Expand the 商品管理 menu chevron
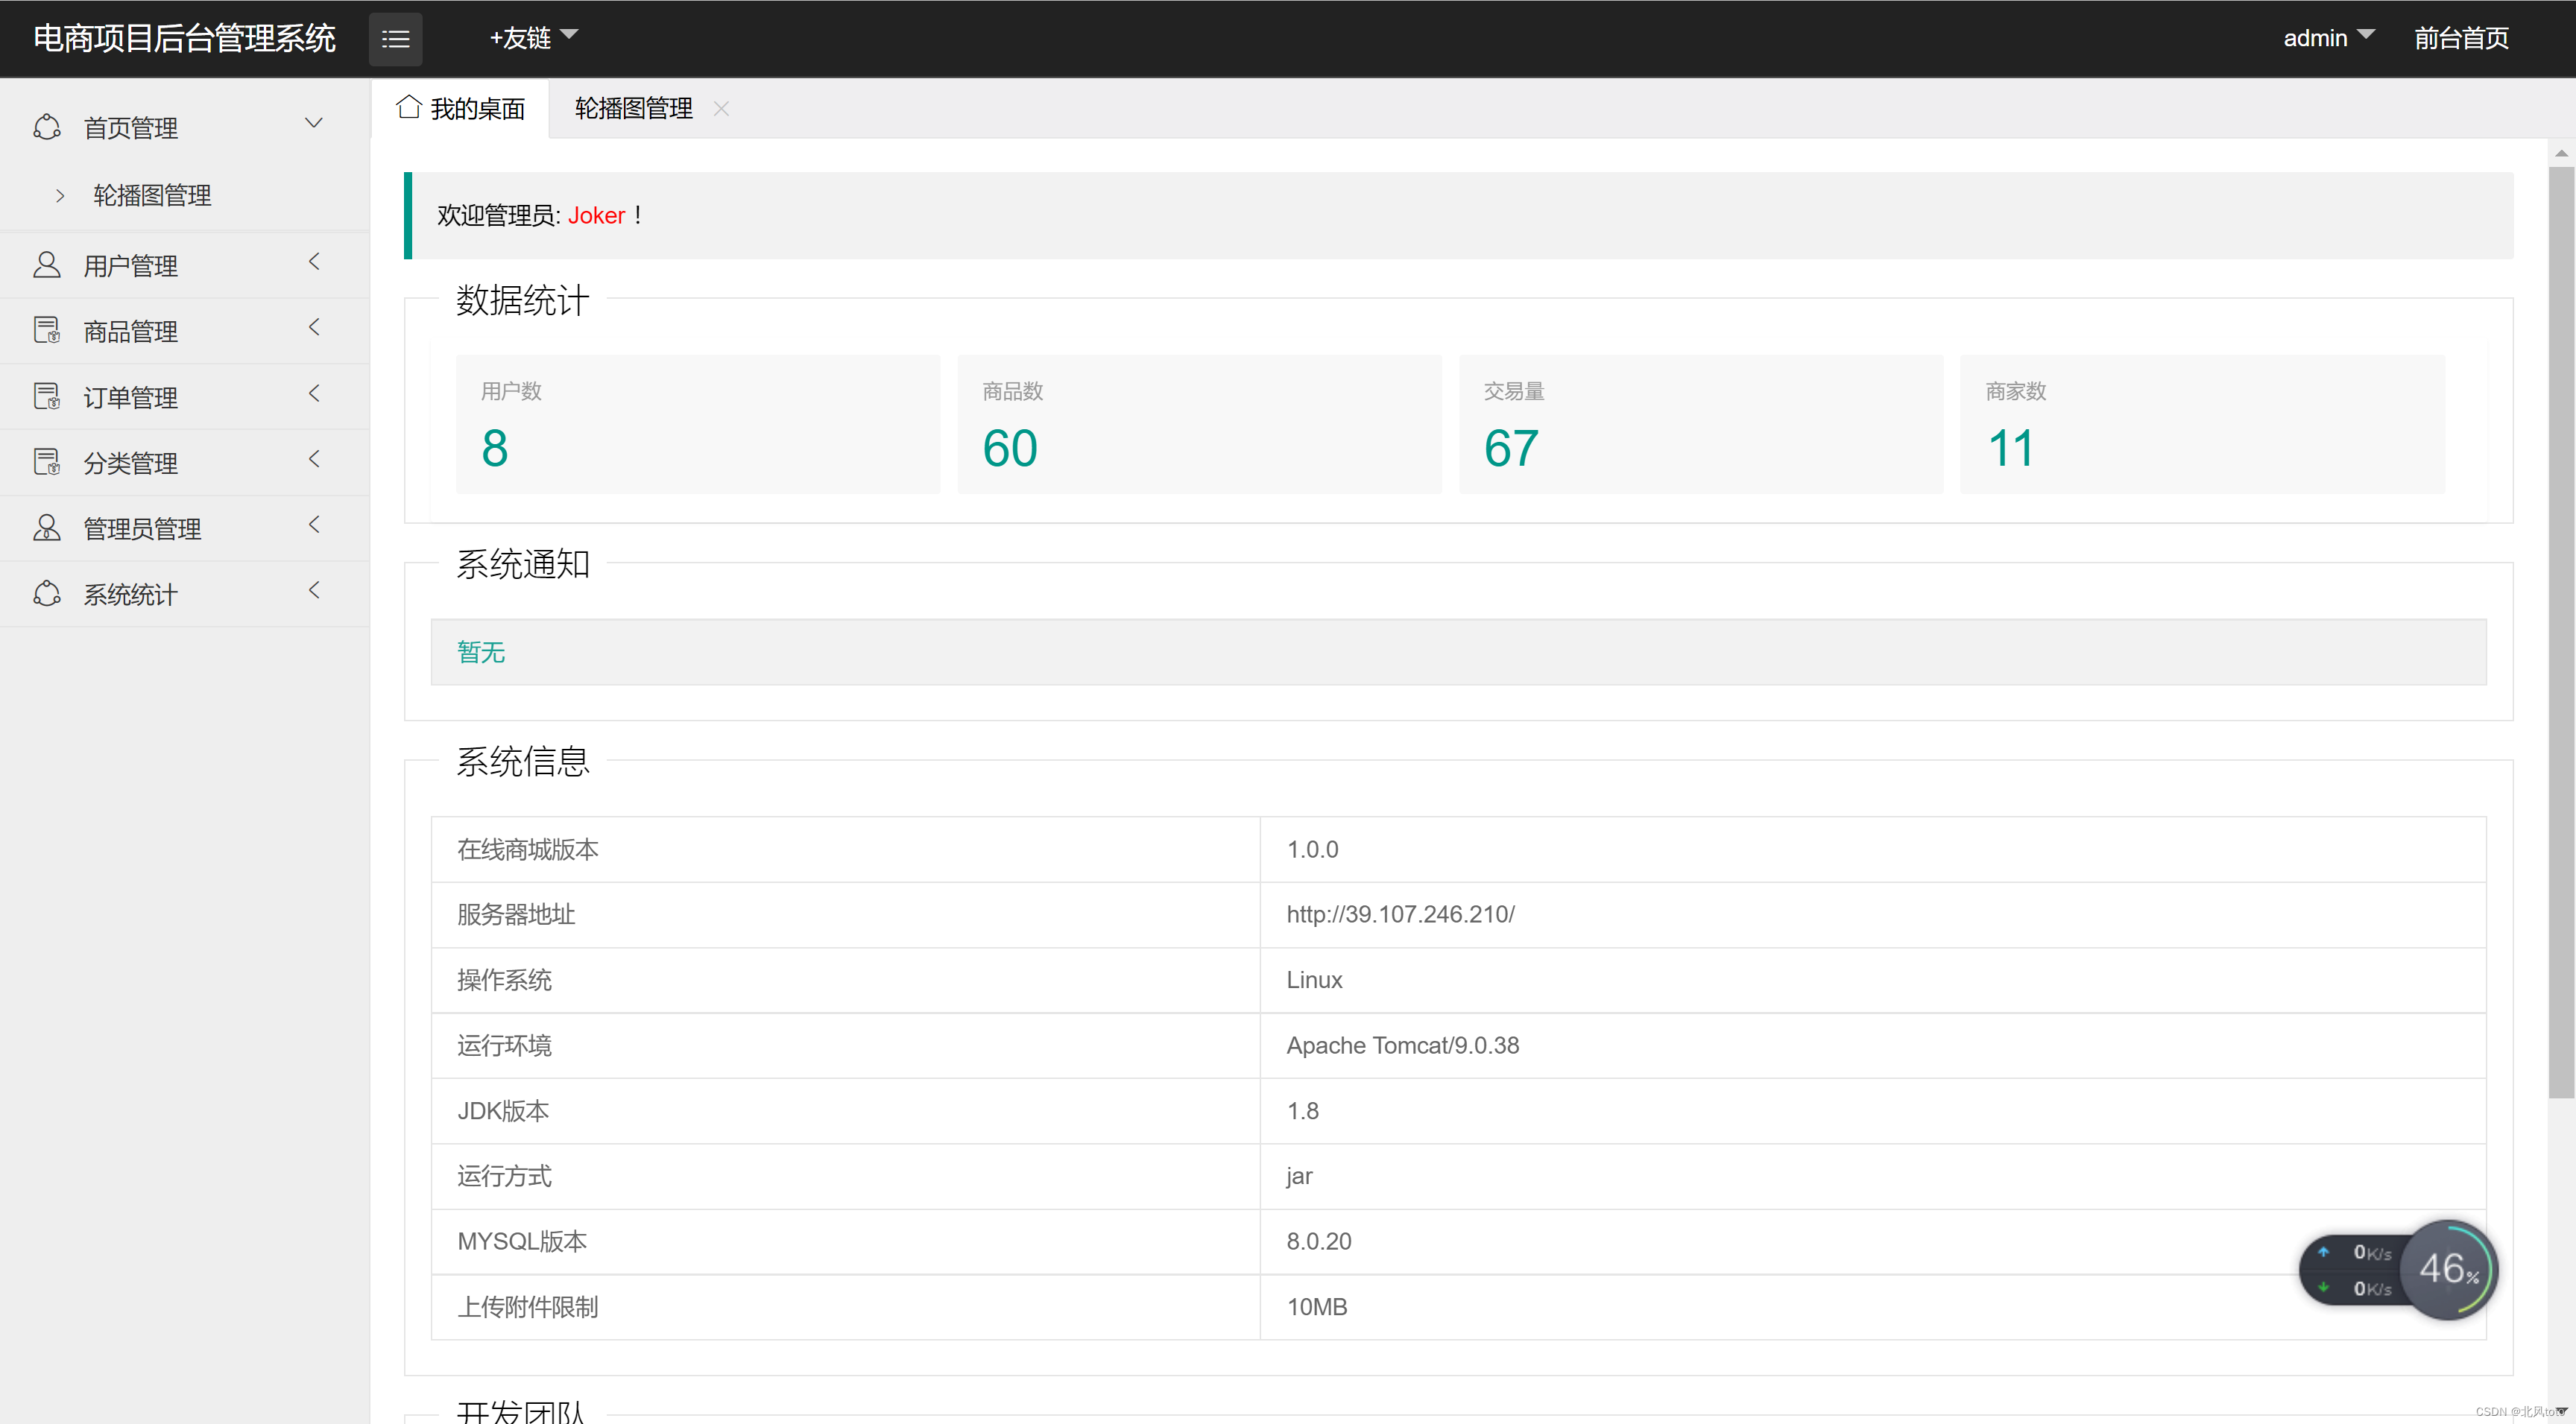 [x=314, y=327]
